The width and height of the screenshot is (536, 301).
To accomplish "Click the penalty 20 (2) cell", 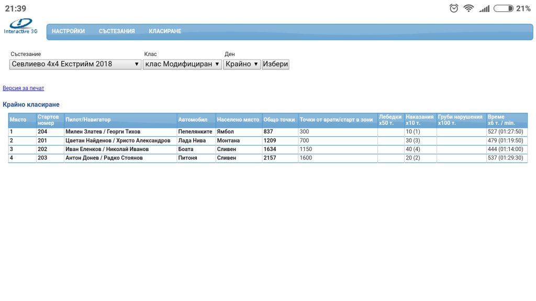I will [x=420, y=158].
